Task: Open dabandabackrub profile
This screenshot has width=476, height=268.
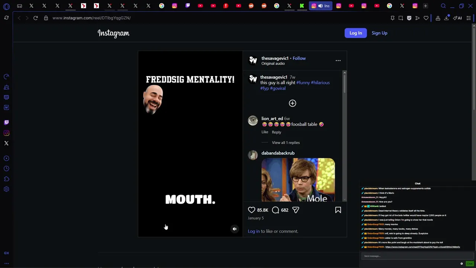Action: (x=278, y=153)
